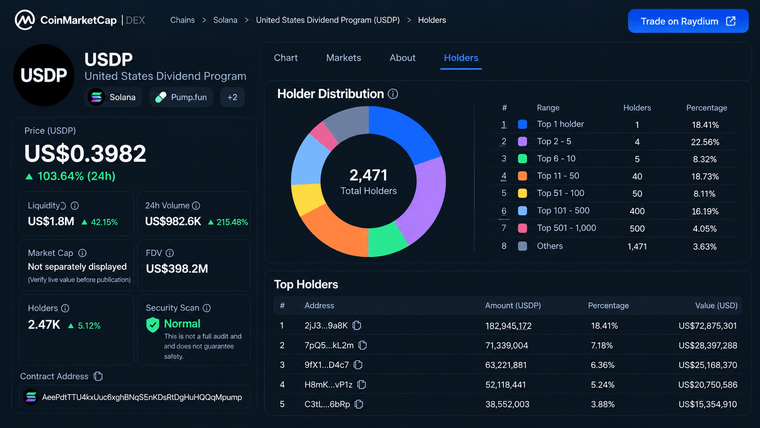The width and height of the screenshot is (760, 428).
Task: Click the purple Top 2 - 5 swatch
Action: (x=523, y=141)
